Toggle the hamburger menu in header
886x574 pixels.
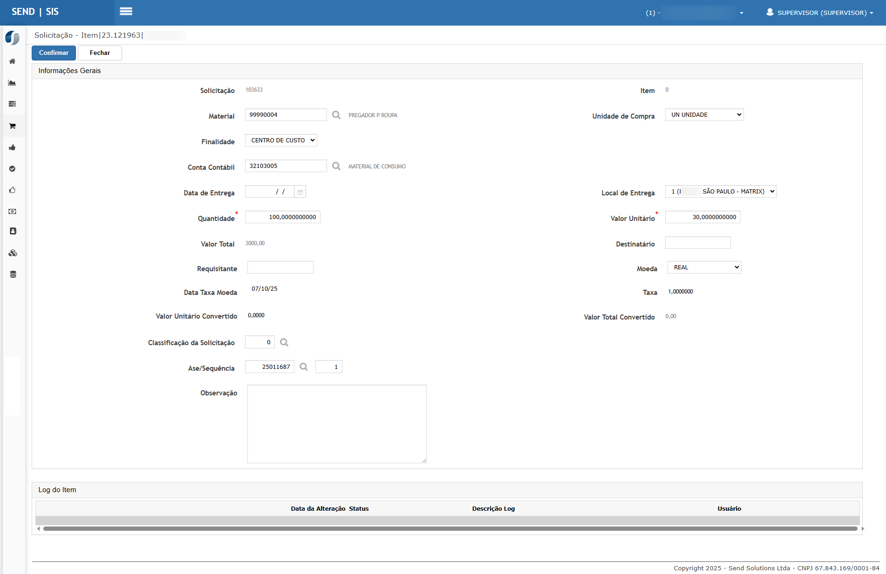coord(126,12)
